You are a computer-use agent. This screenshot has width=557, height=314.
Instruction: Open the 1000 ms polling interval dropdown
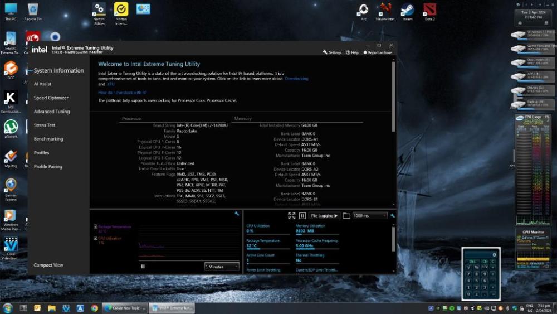(370, 215)
